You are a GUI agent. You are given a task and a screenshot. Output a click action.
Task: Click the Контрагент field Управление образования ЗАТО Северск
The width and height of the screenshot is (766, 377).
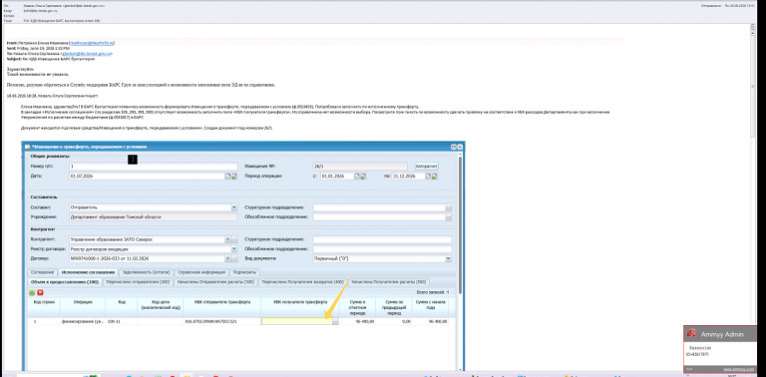pyautogui.click(x=147, y=239)
